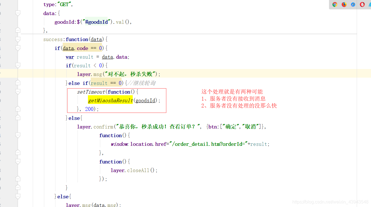The height and width of the screenshot is (207, 371).
Task: Collapse the fold at the 'data:{' line
Action: (18, 13)
